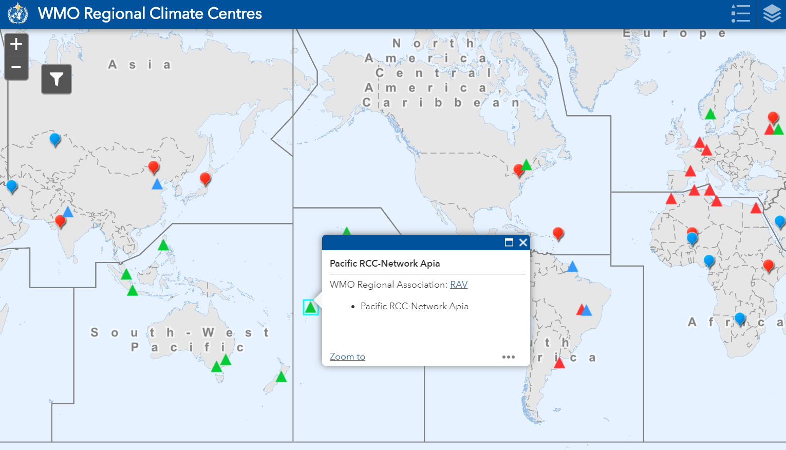
Task: Select the highlighted Apia triangle marker
Action: tap(311, 308)
